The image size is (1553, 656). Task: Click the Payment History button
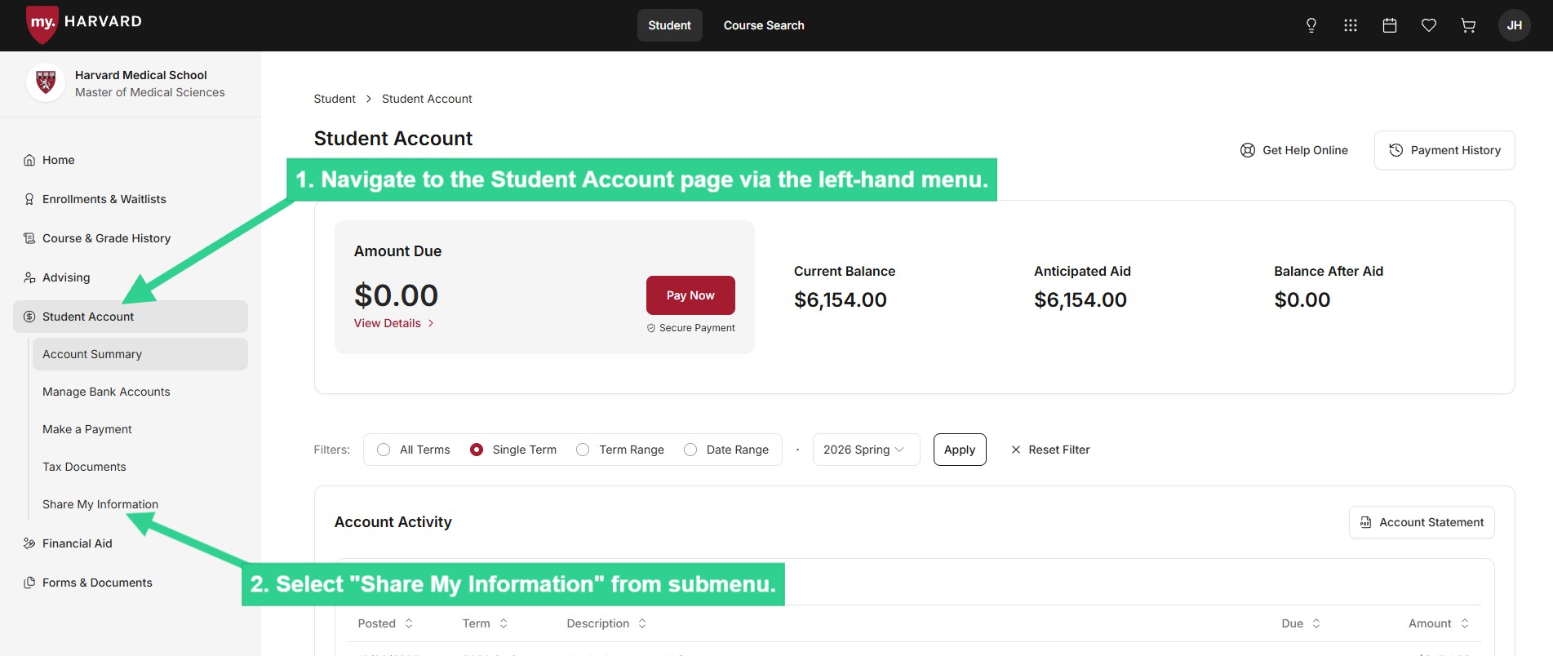1444,150
